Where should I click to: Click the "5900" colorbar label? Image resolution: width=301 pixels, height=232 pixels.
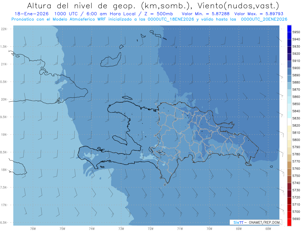(x=296, y=68)
